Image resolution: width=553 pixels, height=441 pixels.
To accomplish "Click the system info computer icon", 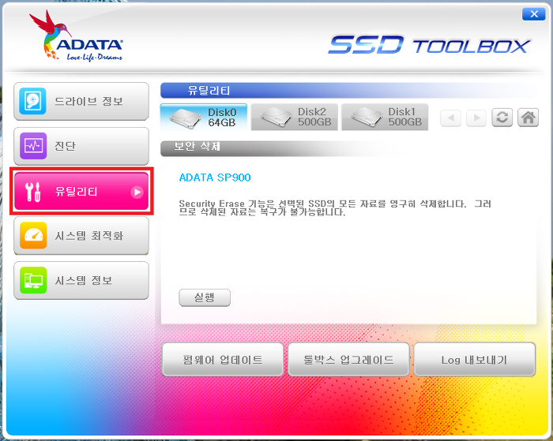I will tap(33, 280).
